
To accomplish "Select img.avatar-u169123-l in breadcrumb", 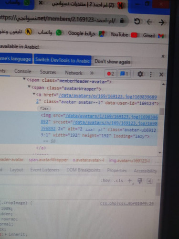I will pyautogui.click(x=129, y=161).
